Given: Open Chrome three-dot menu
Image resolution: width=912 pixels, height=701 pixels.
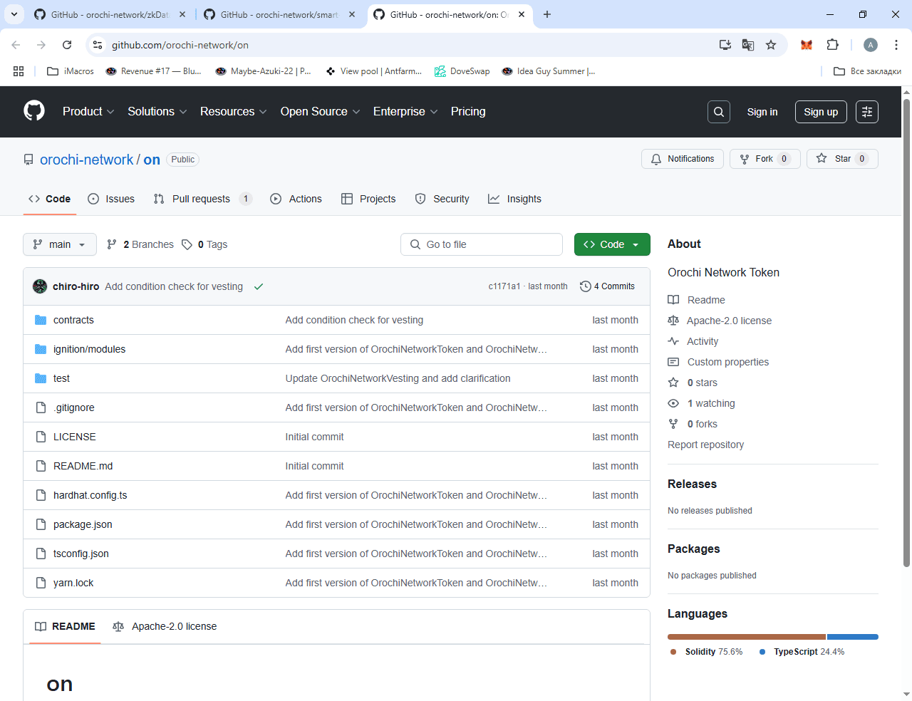Looking at the screenshot, I should click(x=895, y=45).
